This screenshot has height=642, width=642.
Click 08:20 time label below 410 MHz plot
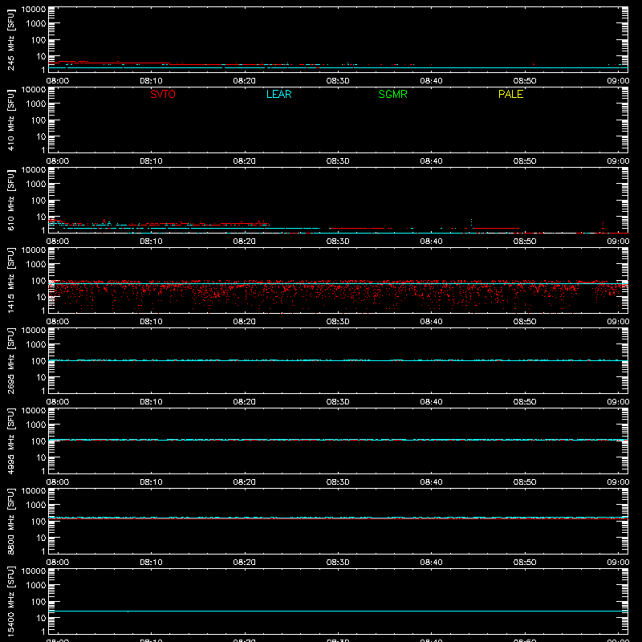pos(245,161)
